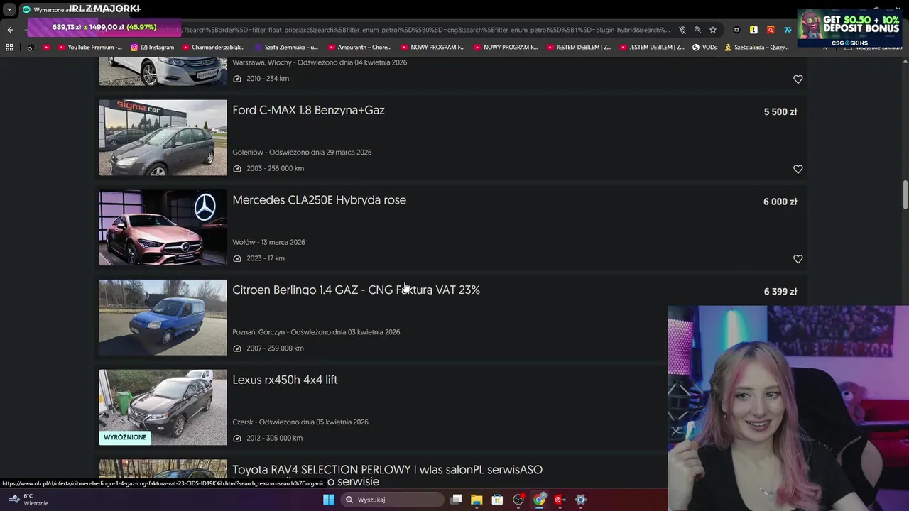This screenshot has width=909, height=511.
Task: Open the 7TV browser extension
Action: click(x=787, y=30)
